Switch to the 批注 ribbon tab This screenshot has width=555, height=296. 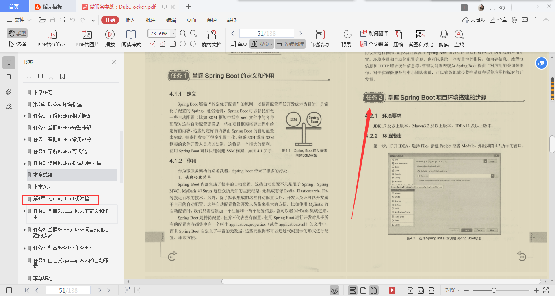click(x=151, y=20)
